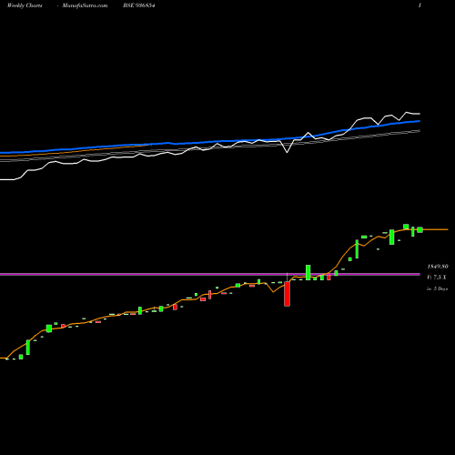Click the "V: 7.5 X" volume label
Viewport: 455px width, 455px height.
coord(437,278)
